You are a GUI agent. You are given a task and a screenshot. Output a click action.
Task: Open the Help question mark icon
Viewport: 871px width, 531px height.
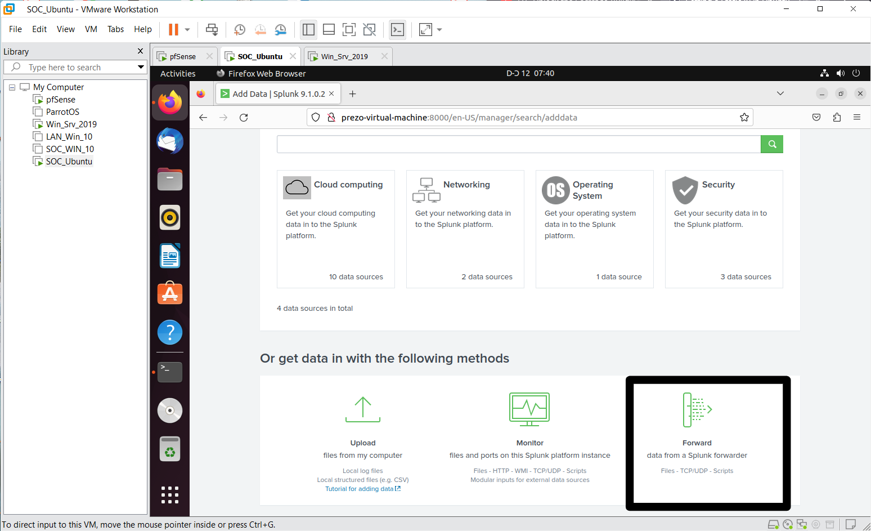(x=170, y=332)
